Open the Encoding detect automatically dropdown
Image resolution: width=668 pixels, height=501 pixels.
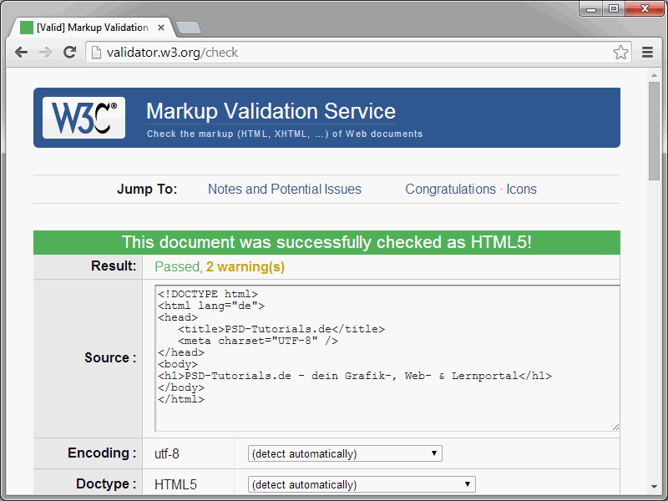pos(345,453)
